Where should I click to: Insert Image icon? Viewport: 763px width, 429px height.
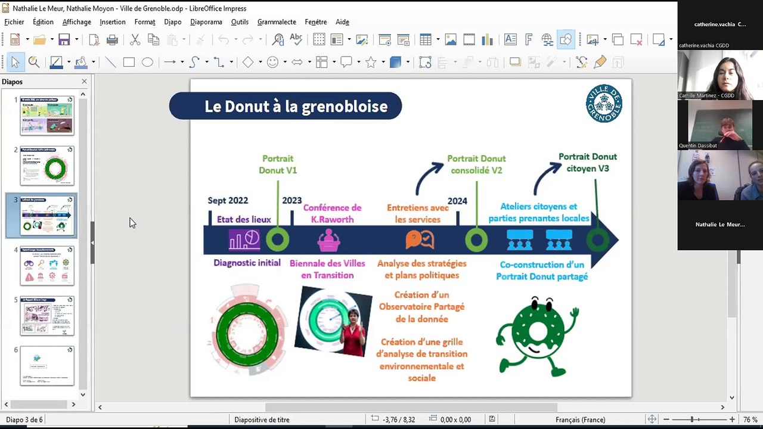pyautogui.click(x=451, y=40)
